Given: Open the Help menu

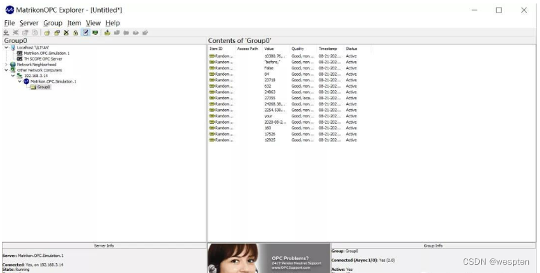Looking at the screenshot, I should (112, 23).
